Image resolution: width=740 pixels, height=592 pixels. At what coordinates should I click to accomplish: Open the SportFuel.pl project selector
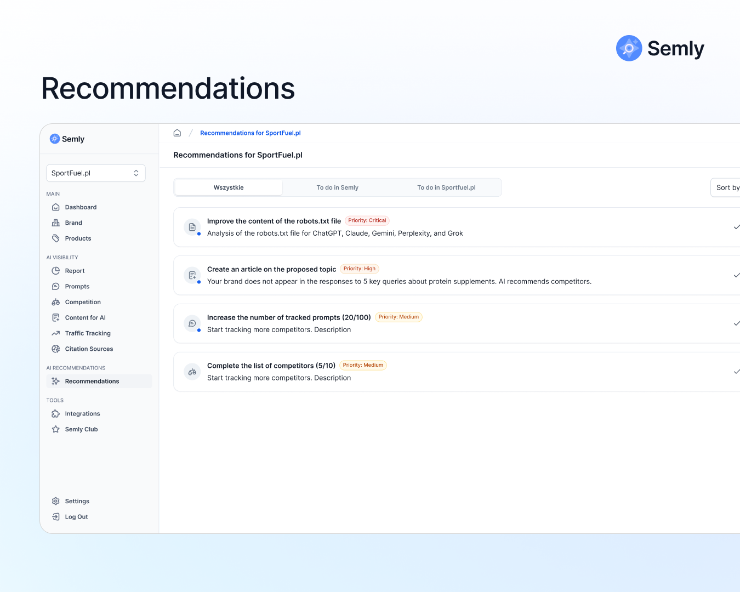click(x=96, y=173)
